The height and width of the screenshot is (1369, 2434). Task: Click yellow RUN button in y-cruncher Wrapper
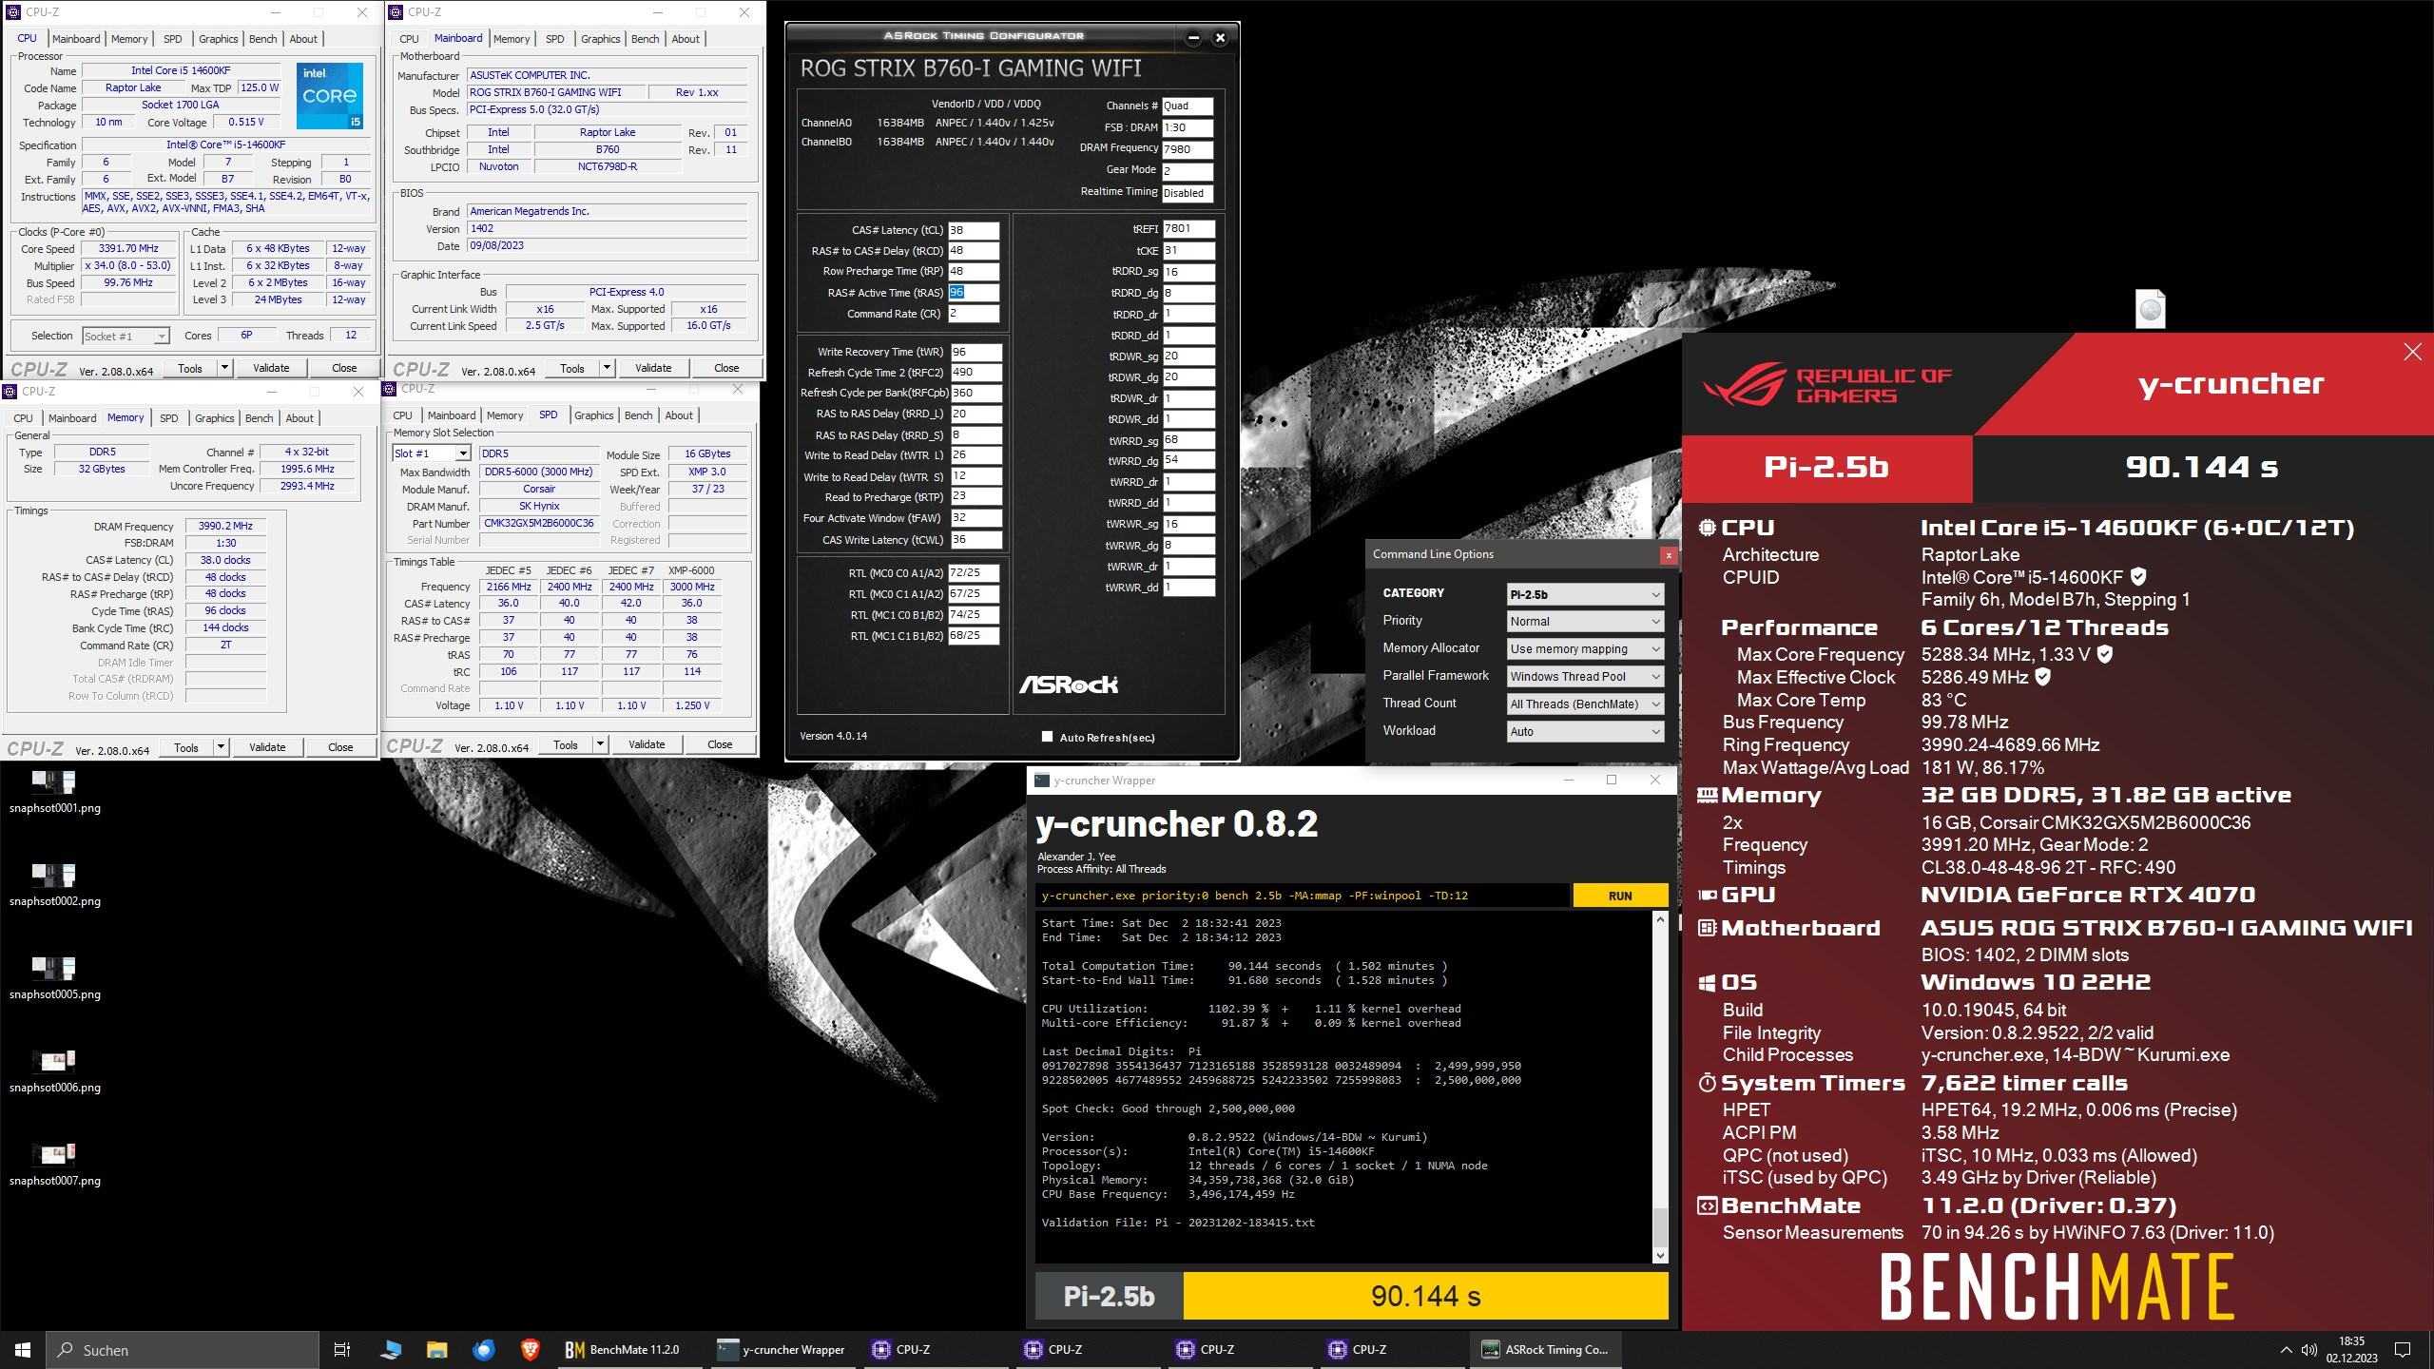(x=1620, y=896)
